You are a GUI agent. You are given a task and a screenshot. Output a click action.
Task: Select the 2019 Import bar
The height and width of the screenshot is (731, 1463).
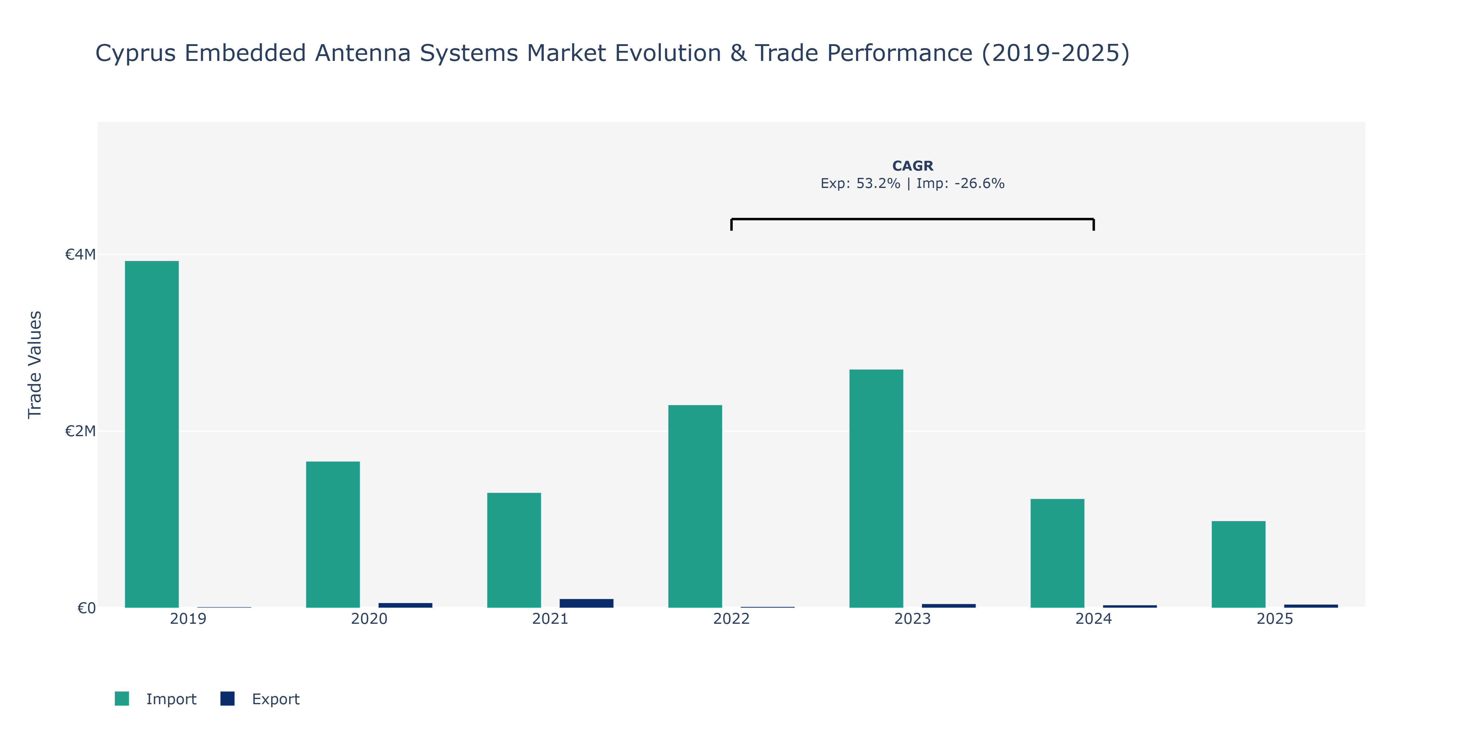152,434
